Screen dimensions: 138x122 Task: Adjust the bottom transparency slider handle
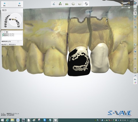129,7
